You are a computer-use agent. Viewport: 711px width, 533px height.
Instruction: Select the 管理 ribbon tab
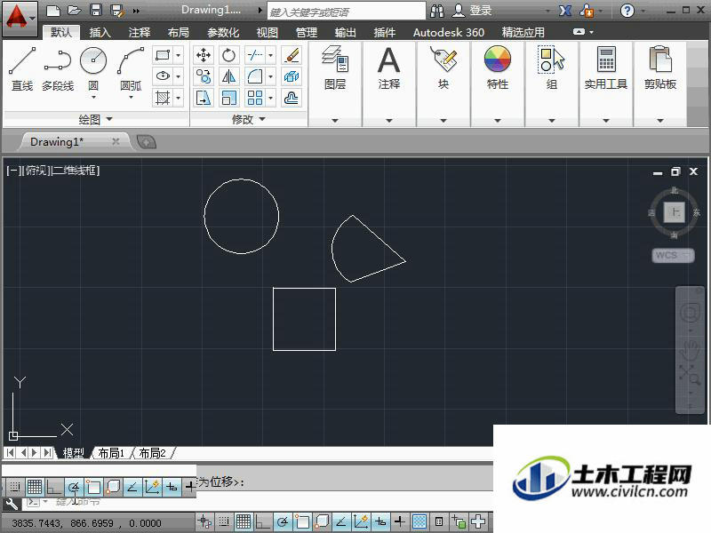306,33
